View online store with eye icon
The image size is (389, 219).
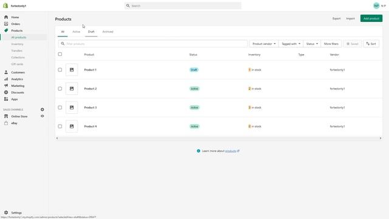[x=42, y=116]
